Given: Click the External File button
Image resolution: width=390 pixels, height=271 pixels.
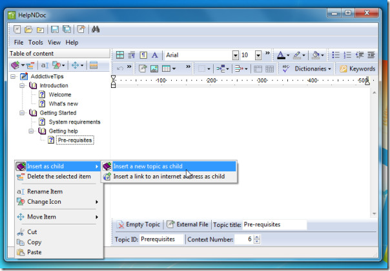Looking at the screenshot, I should pyautogui.click(x=187, y=224).
